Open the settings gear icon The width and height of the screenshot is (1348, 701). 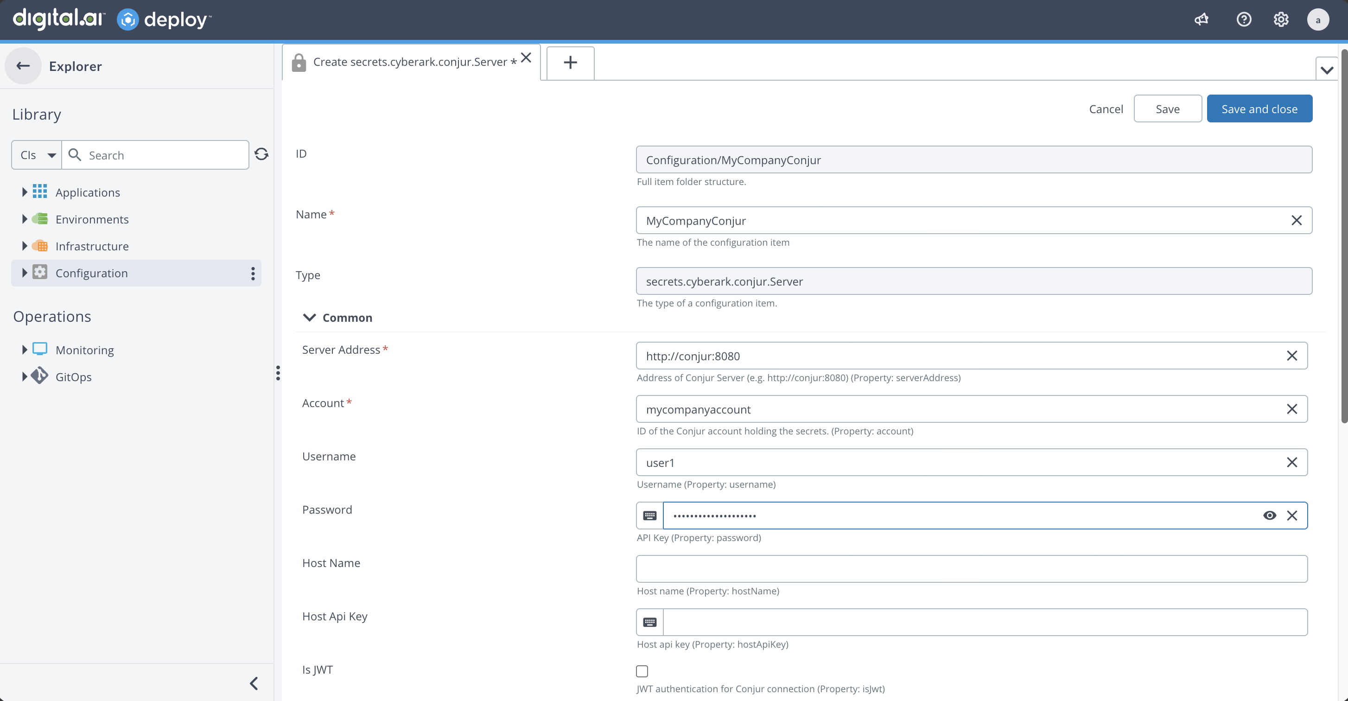1280,19
